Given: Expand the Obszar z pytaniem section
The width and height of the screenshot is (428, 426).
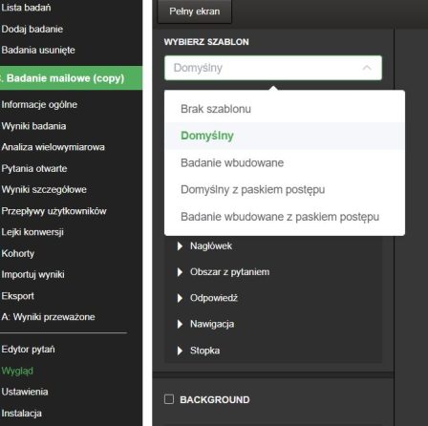Looking at the screenshot, I should click(180, 272).
